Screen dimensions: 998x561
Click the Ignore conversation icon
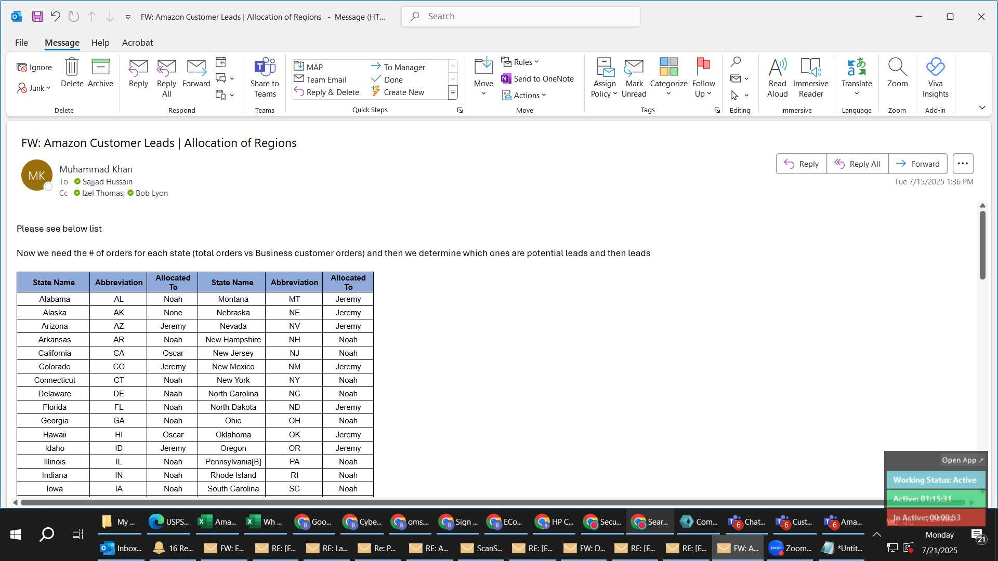click(x=34, y=68)
